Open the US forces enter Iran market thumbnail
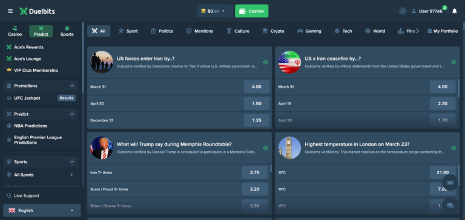Image resolution: width=465 pixels, height=220 pixels. 102,62
